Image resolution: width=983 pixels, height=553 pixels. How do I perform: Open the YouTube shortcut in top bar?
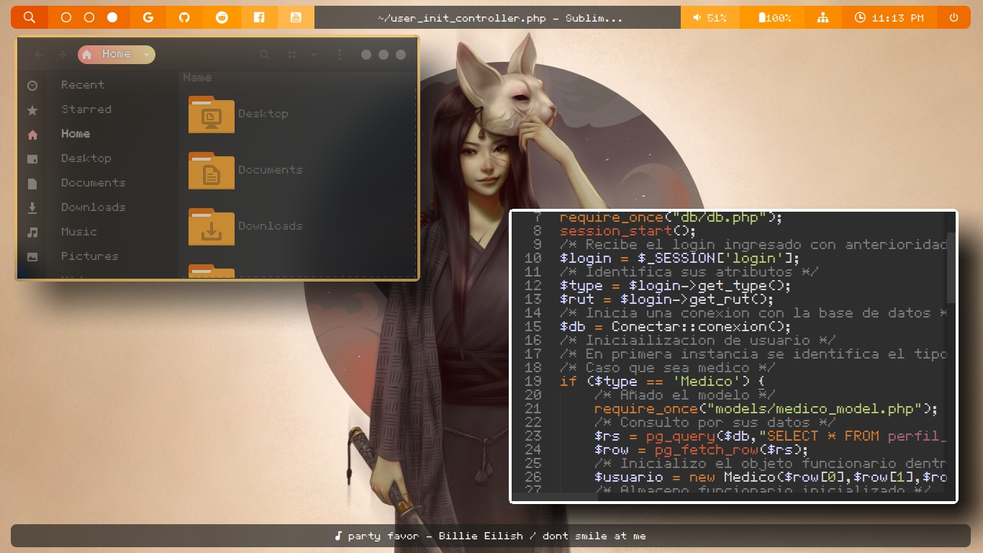pos(296,17)
